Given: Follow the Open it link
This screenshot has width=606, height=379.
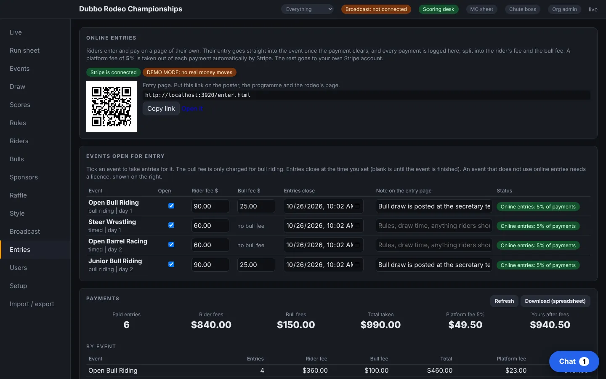Looking at the screenshot, I should pyautogui.click(x=192, y=109).
